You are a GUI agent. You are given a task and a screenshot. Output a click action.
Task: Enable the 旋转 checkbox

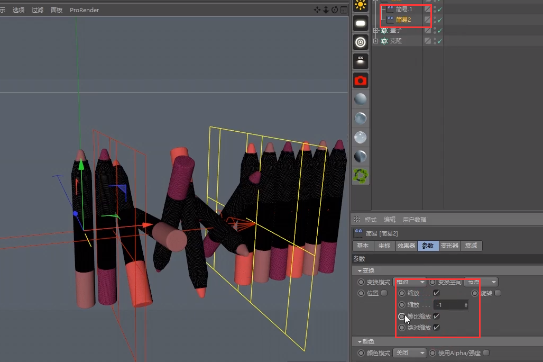tap(498, 293)
